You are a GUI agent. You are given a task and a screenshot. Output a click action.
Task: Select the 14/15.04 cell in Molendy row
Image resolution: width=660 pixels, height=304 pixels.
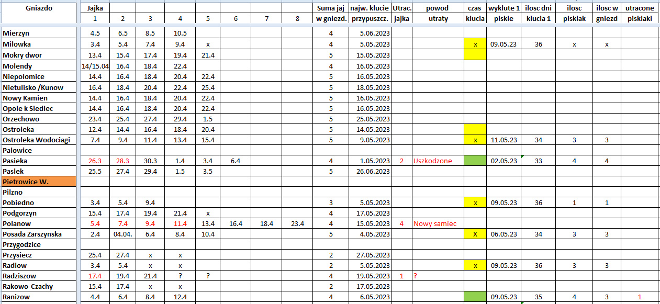(95, 66)
